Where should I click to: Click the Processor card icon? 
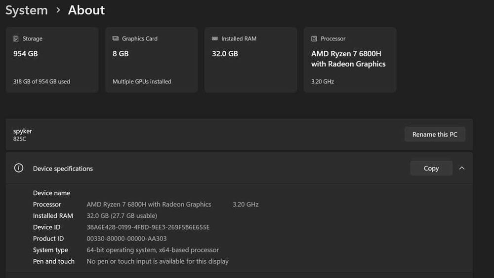point(314,38)
